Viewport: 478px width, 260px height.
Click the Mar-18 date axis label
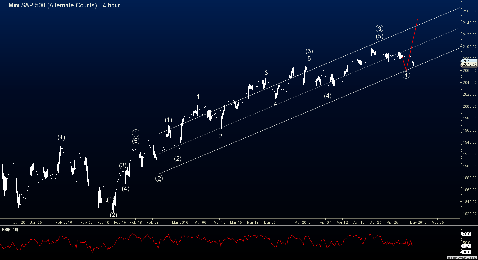(253, 222)
